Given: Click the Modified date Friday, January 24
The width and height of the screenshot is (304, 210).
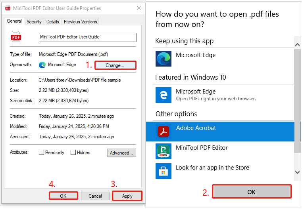Looking at the screenshot, I should tap(74, 126).
